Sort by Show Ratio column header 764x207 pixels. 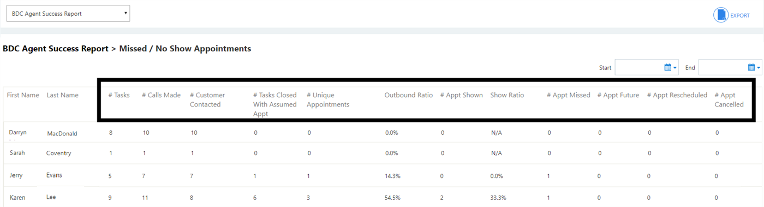(507, 95)
